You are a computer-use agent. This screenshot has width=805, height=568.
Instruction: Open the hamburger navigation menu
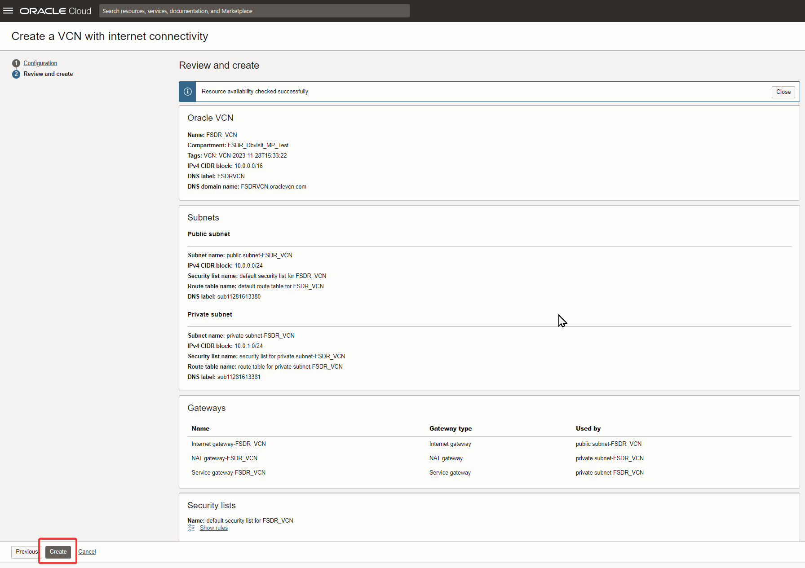(8, 11)
